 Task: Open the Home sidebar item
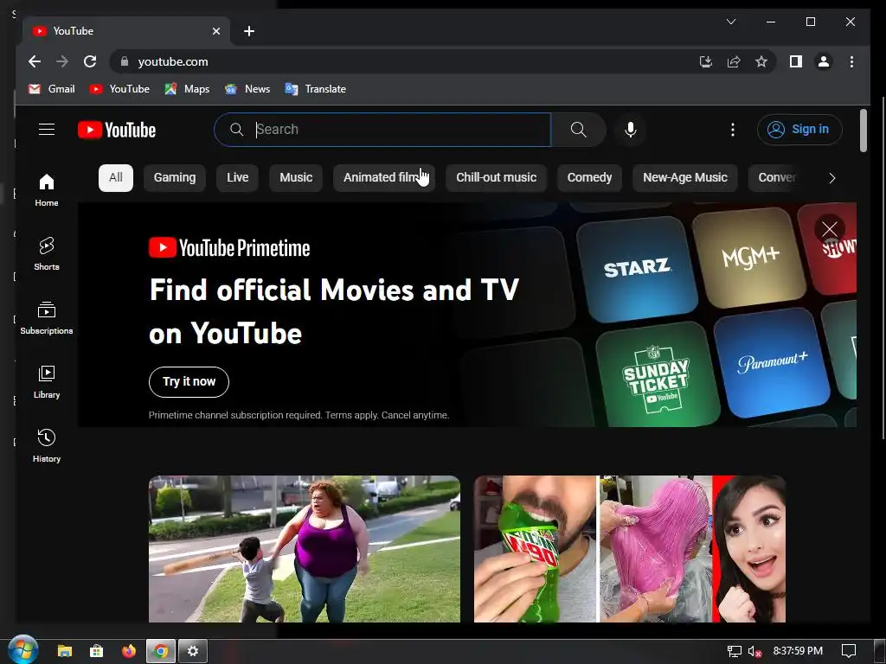(47, 190)
